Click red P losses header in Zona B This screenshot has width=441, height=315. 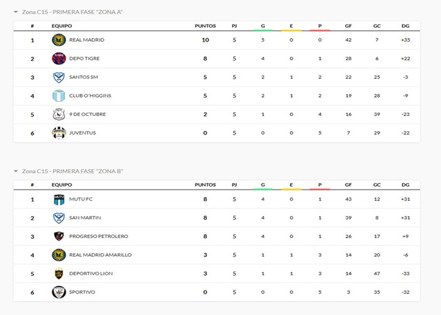click(x=320, y=185)
